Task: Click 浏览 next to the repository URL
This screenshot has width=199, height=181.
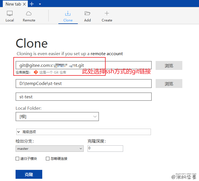Action: click(x=169, y=65)
